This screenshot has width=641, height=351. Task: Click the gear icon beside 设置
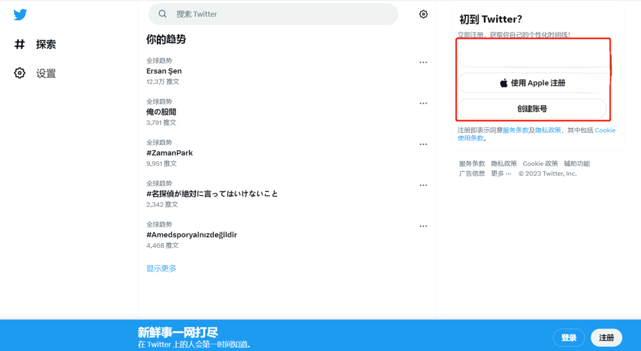(x=20, y=73)
